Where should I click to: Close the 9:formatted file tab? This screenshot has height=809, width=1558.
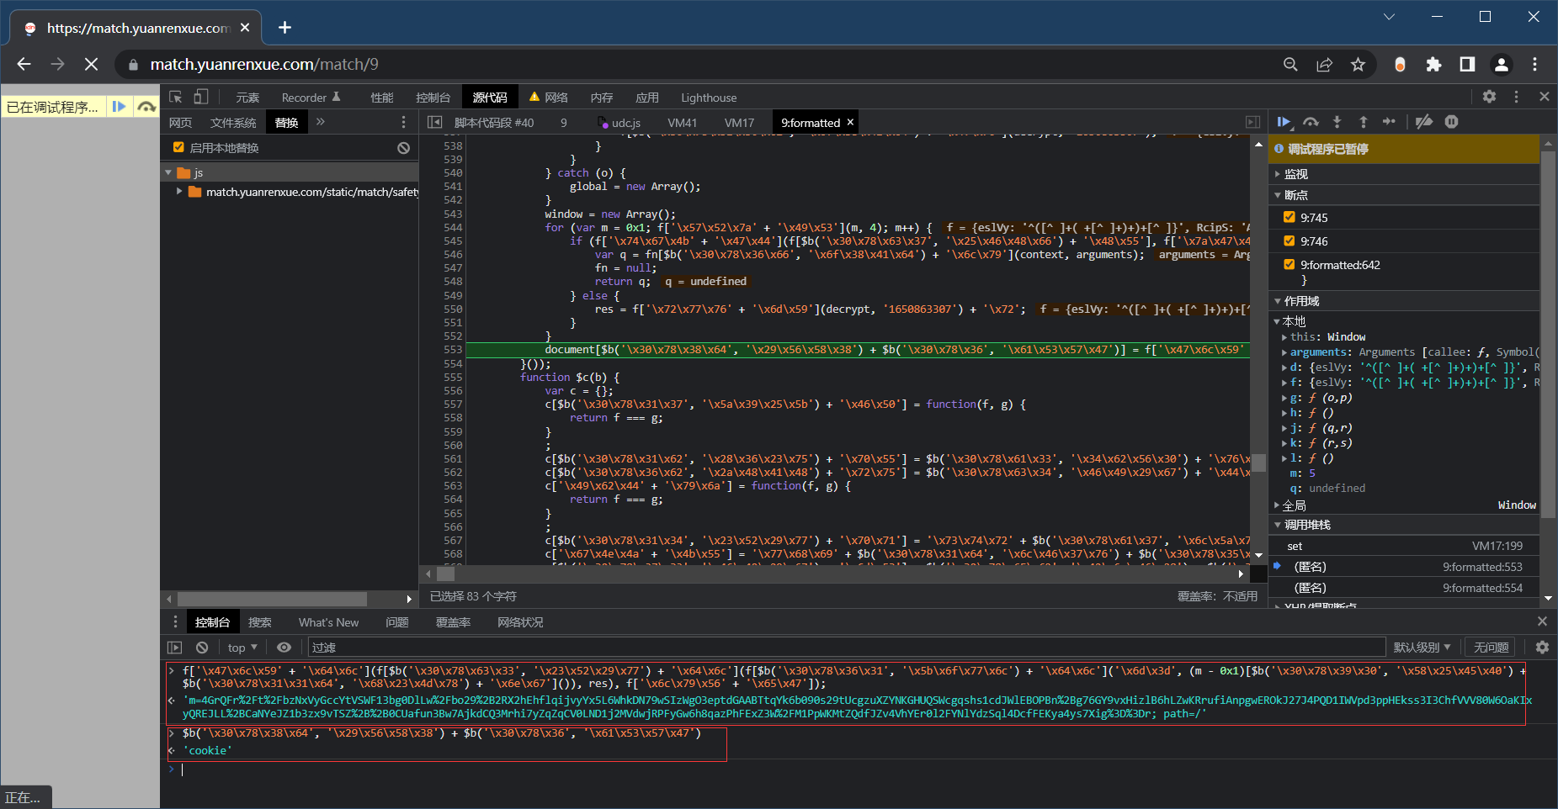pos(850,122)
